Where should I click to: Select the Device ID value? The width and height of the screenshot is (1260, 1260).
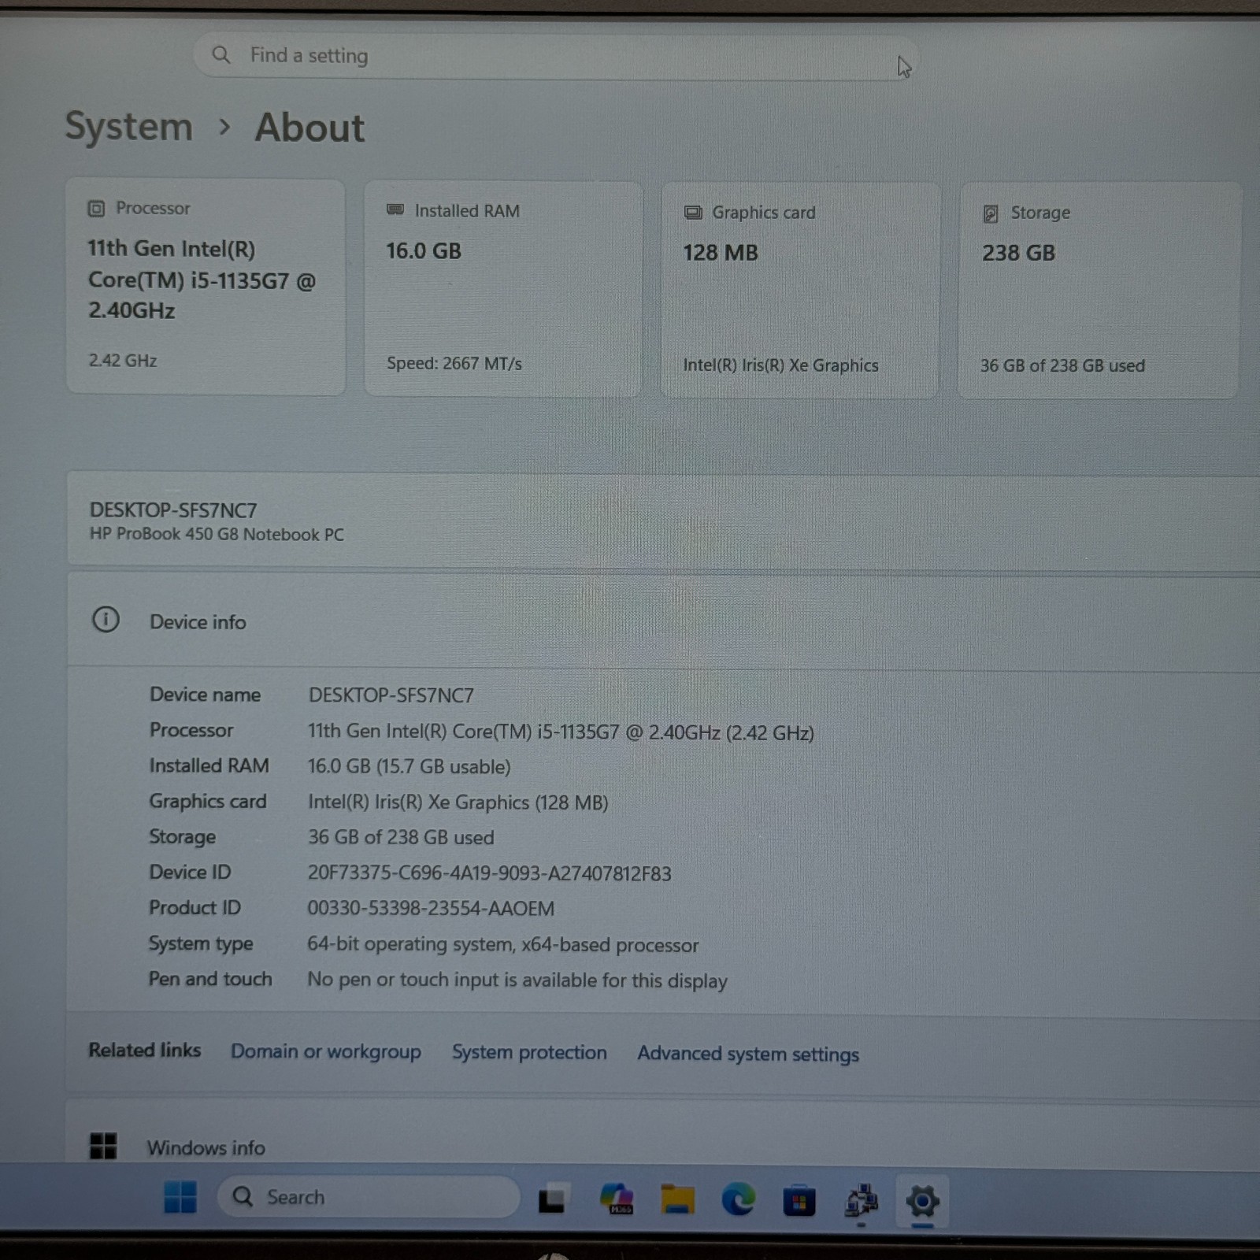coord(489,873)
